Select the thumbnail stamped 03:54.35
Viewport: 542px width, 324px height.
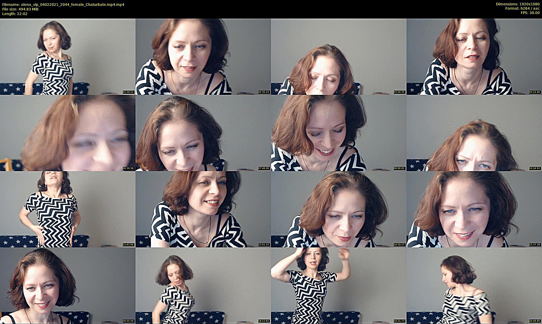(339, 56)
